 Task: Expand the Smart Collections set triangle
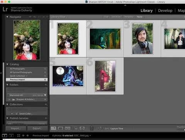[12, 114]
